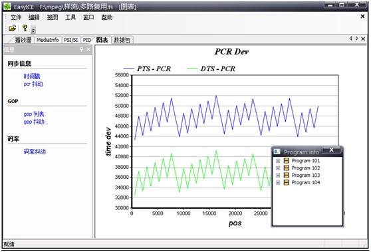The image size is (371, 252).
Task: Select the Program 103 film icon
Action: click(287, 175)
